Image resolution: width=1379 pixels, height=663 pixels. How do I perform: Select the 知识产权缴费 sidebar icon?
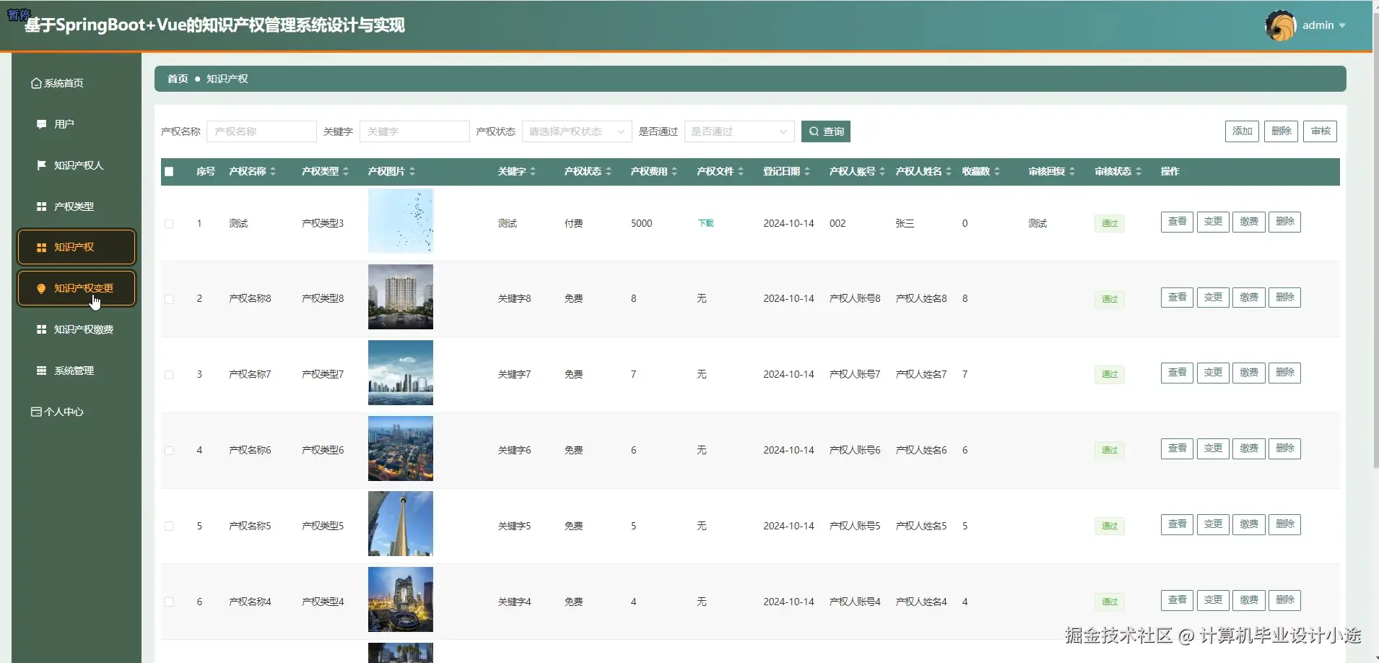(x=41, y=329)
